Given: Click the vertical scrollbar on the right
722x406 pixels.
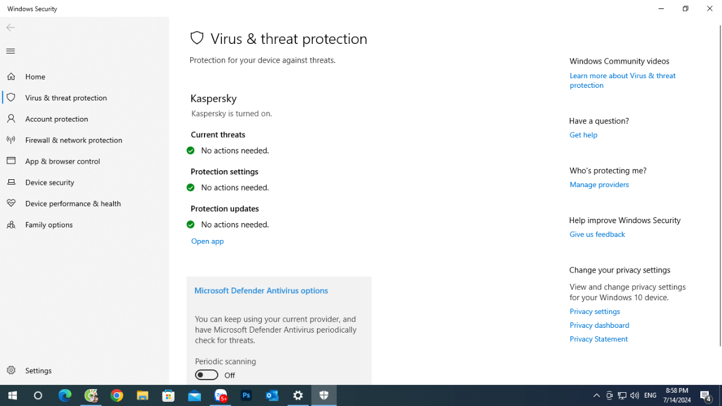Looking at the screenshot, I should tap(720, 180).
